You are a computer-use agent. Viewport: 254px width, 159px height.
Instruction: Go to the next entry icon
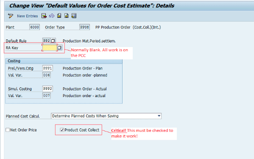(67, 16)
